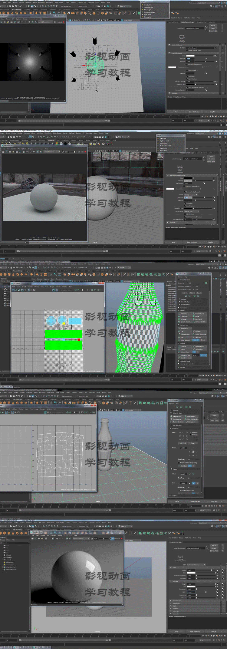The width and height of the screenshot is (227, 649).
Task: Choose Physical Sky in skydome scene Lights menu
Action: [163, 151]
